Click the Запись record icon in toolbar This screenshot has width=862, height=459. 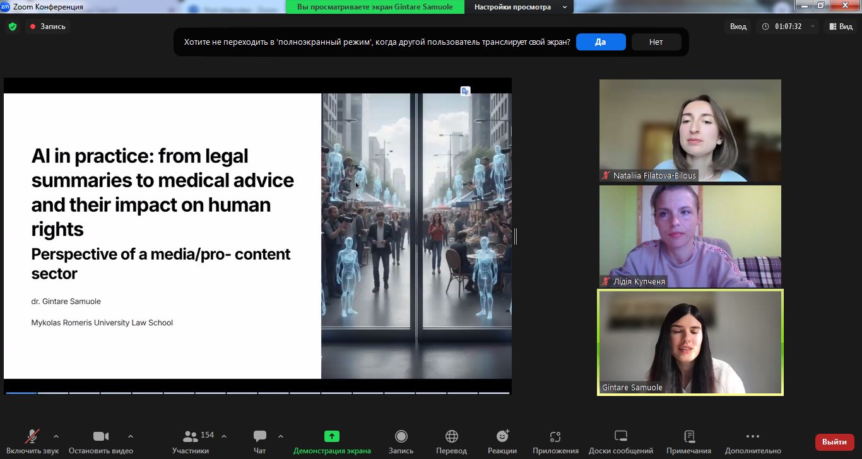click(401, 436)
